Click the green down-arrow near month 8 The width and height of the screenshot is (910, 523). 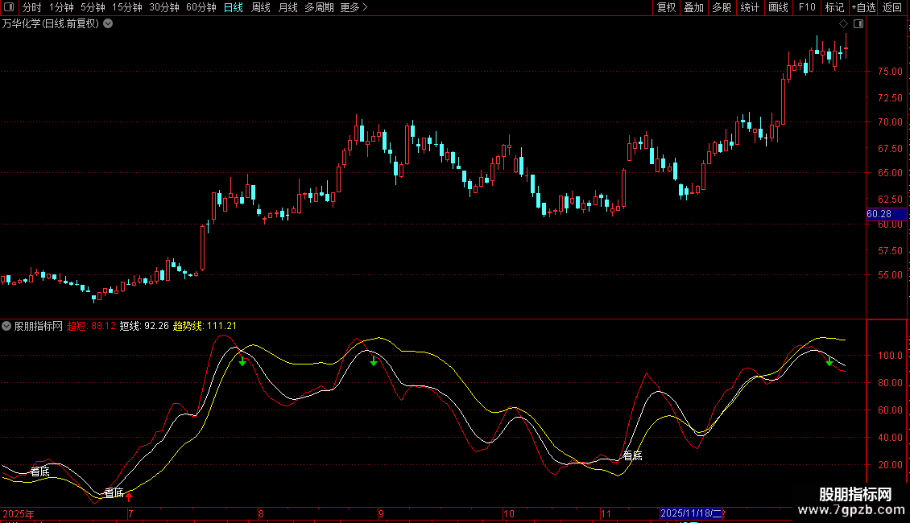242,361
